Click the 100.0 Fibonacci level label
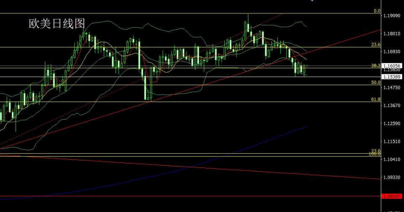Image resolution: width=404 pixels, height=212 pixels. tap(375, 154)
